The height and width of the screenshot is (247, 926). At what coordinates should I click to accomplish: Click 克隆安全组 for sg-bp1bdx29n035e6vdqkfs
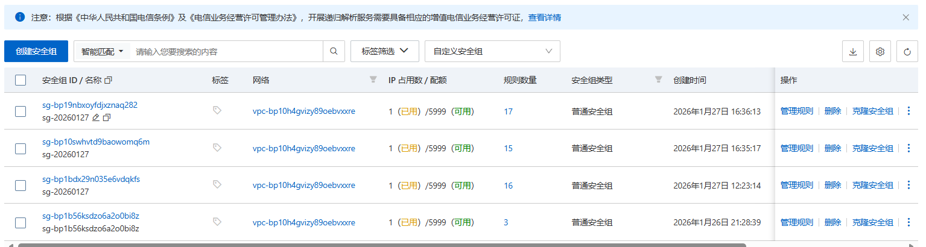pyautogui.click(x=873, y=186)
